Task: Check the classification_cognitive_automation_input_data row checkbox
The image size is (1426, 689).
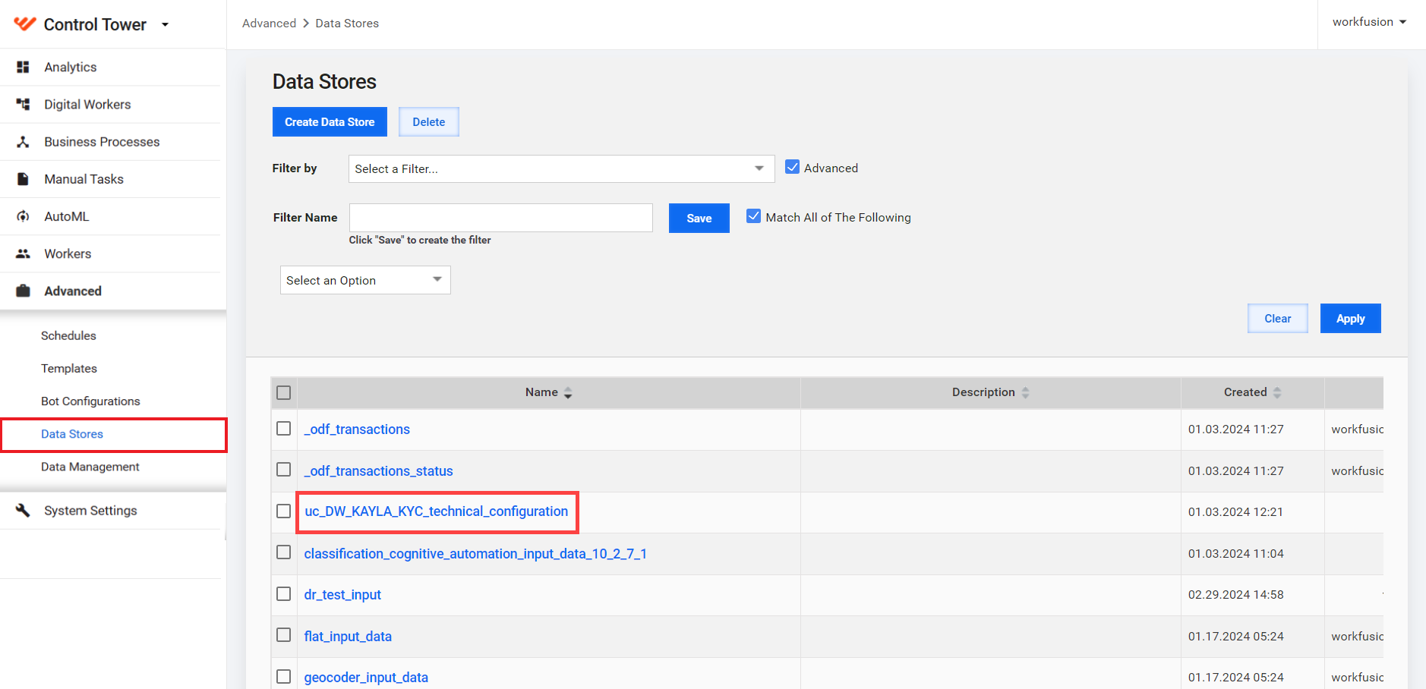Action: 284,552
